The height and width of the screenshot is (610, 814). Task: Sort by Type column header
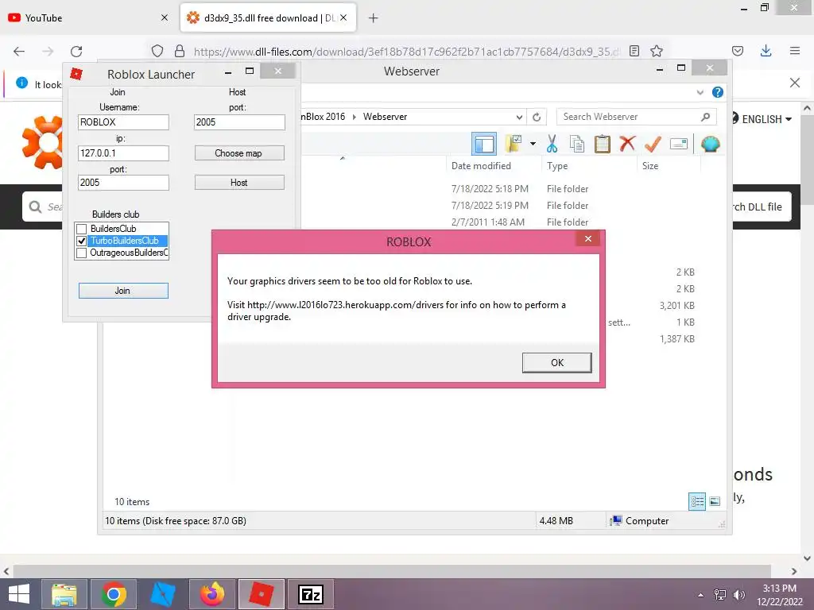[x=557, y=166]
